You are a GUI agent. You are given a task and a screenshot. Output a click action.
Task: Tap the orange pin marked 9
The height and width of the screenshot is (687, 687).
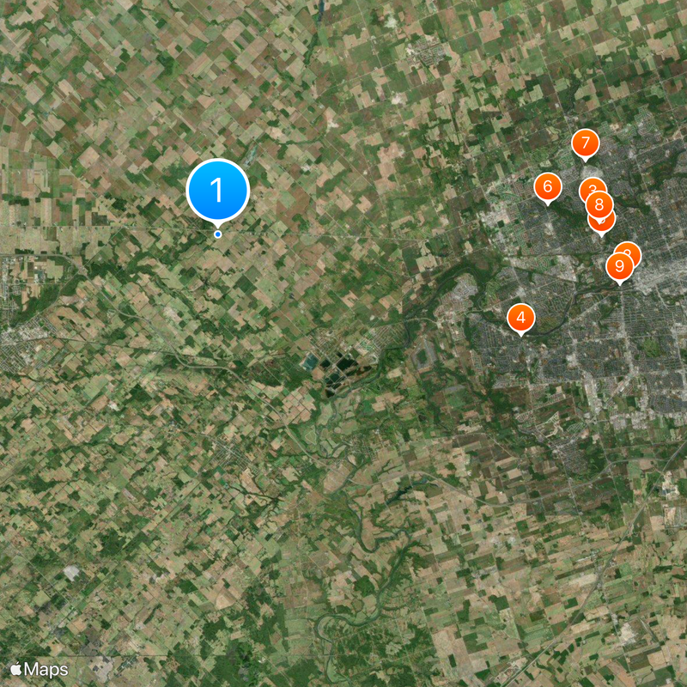(619, 266)
